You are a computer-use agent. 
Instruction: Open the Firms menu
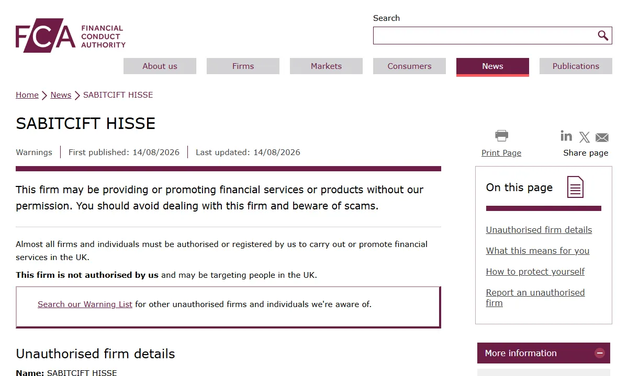243,66
